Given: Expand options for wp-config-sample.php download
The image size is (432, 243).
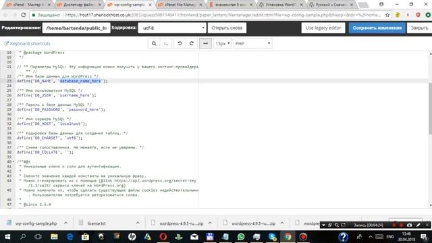Looking at the screenshot, I should point(65,223).
